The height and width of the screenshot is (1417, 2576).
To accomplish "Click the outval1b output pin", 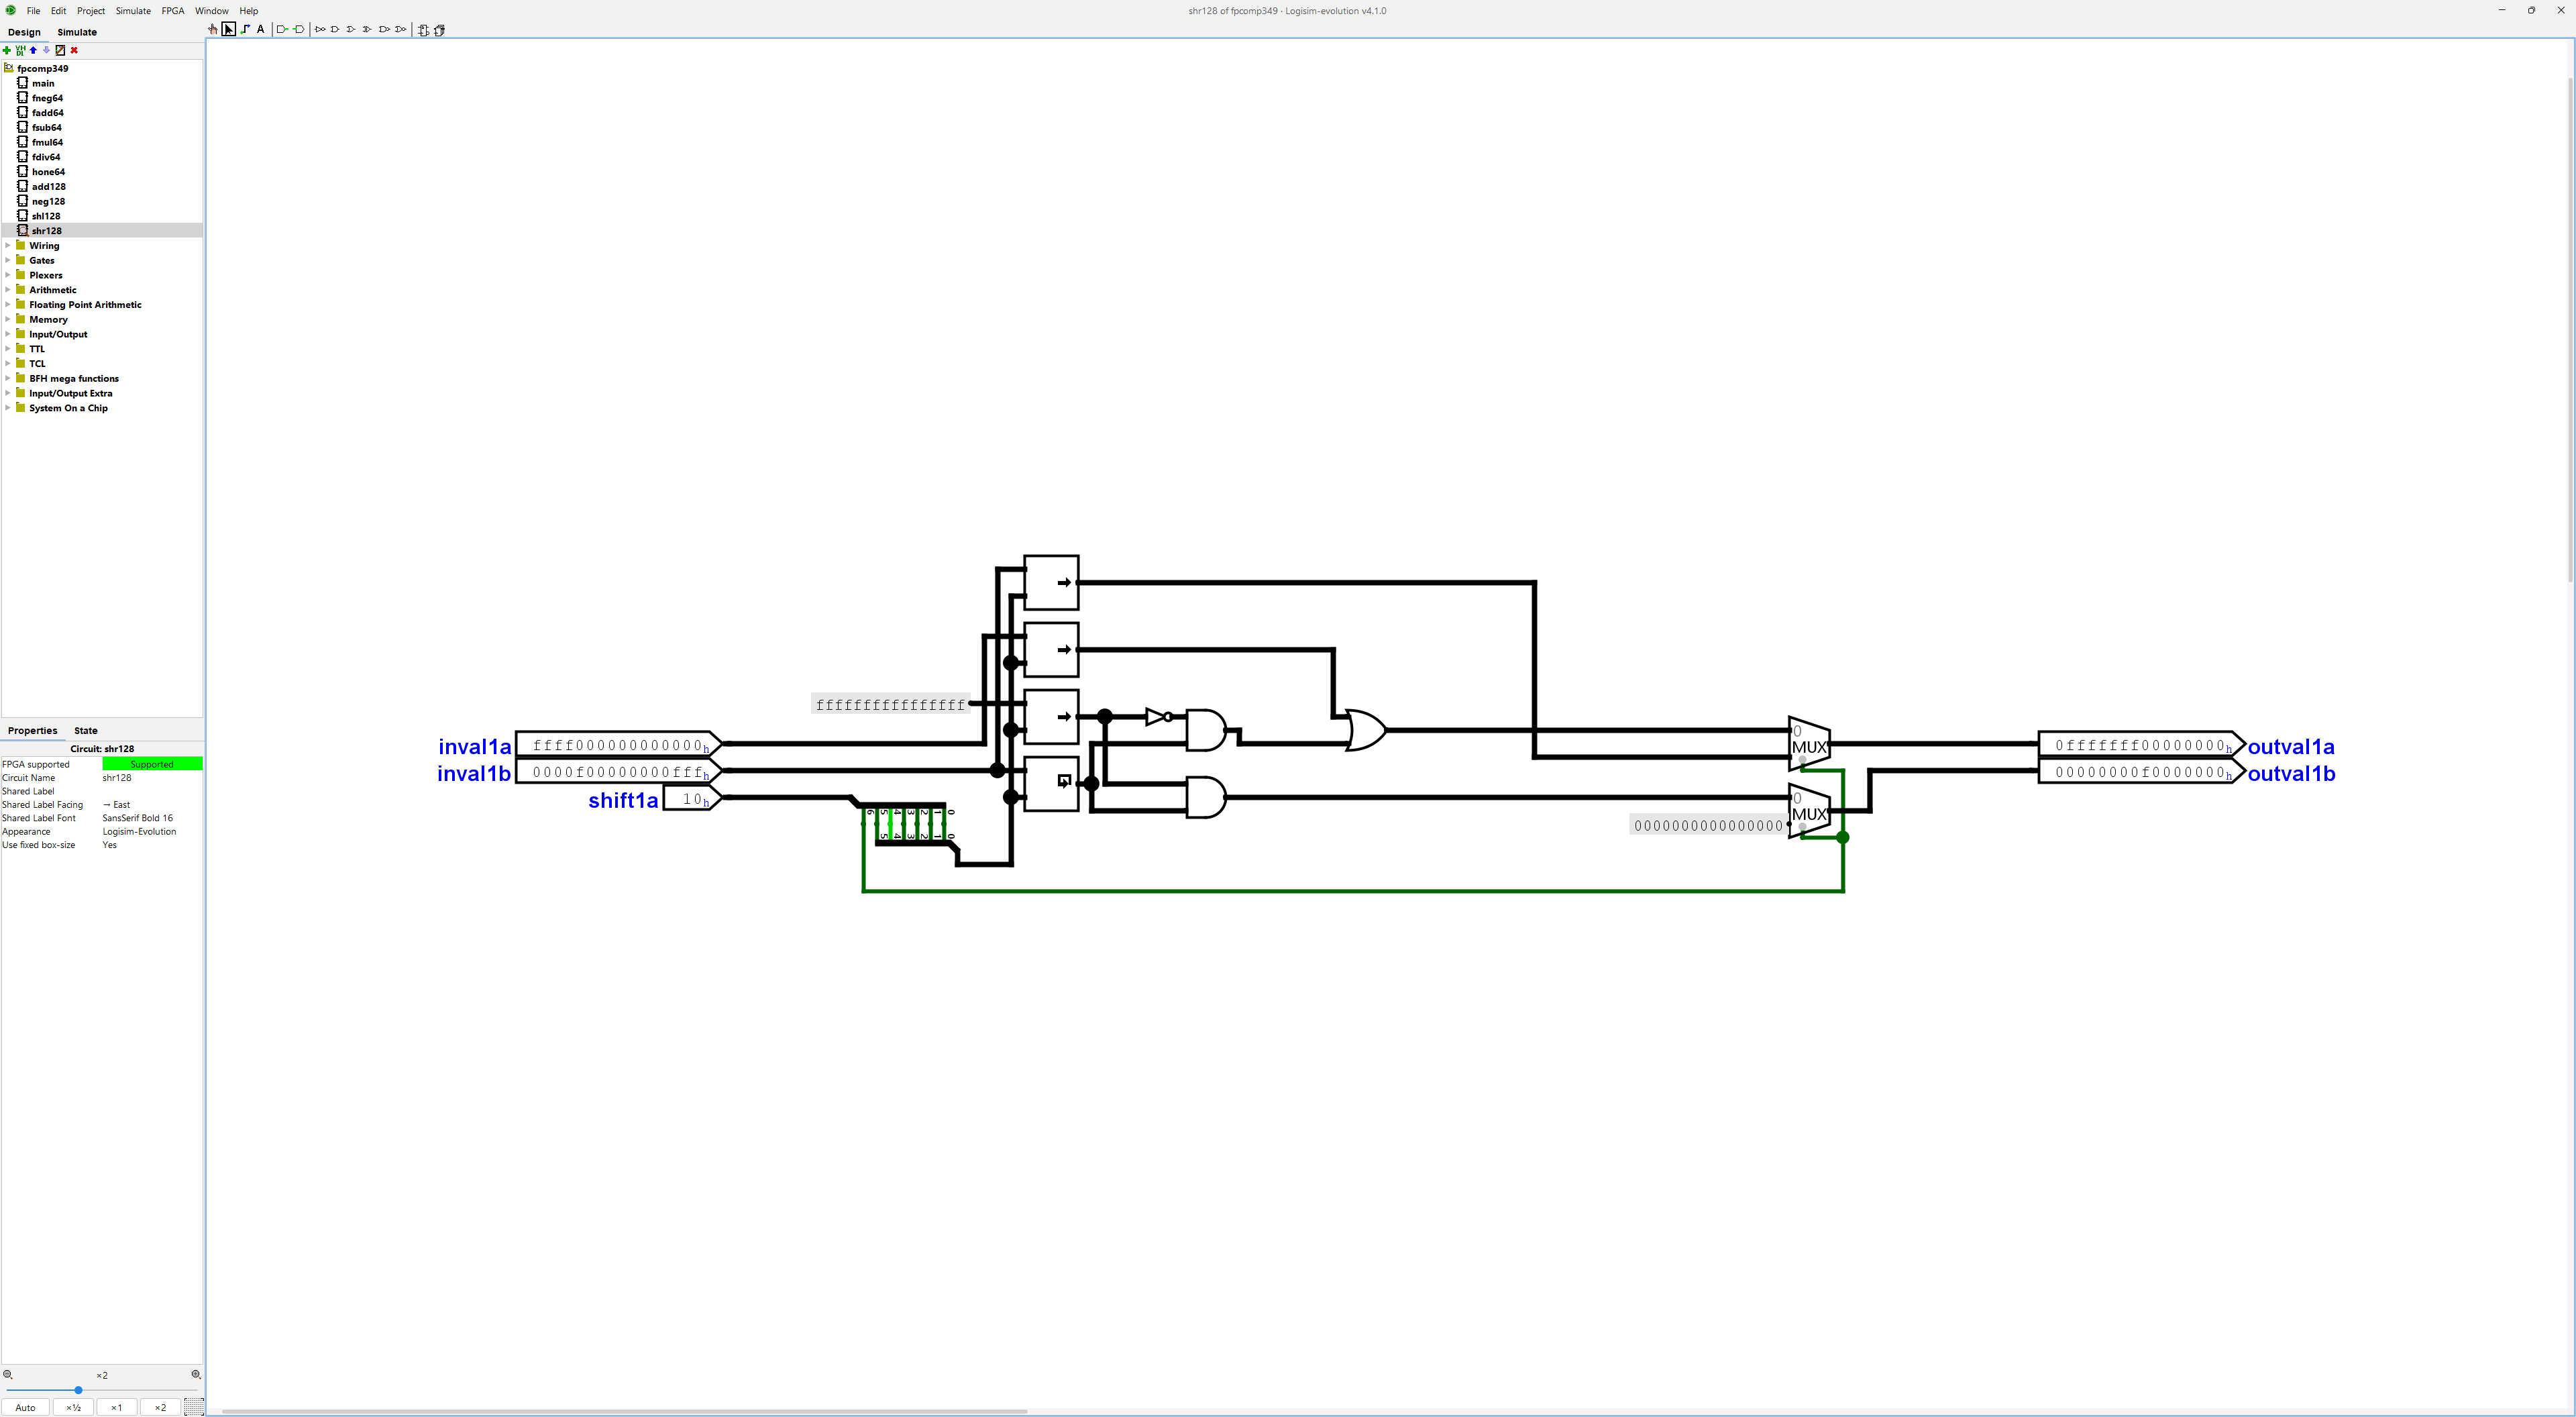I will coord(2141,772).
